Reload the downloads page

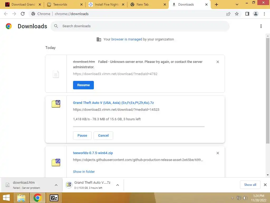(23, 14)
